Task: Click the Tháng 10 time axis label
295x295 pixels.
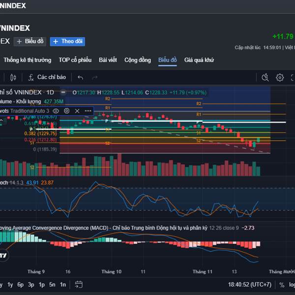Action: (x=112, y=272)
